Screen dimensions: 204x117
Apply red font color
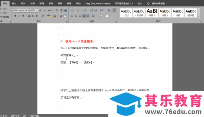pos(55,16)
